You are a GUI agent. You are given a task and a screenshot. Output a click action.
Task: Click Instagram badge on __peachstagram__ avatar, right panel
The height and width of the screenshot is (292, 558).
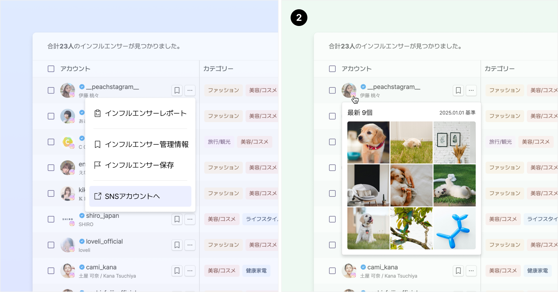point(353,95)
